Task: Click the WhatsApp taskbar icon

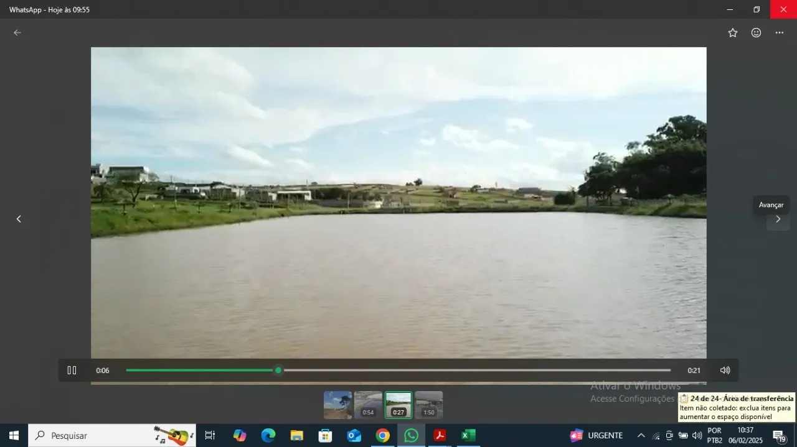Action: tap(412, 435)
